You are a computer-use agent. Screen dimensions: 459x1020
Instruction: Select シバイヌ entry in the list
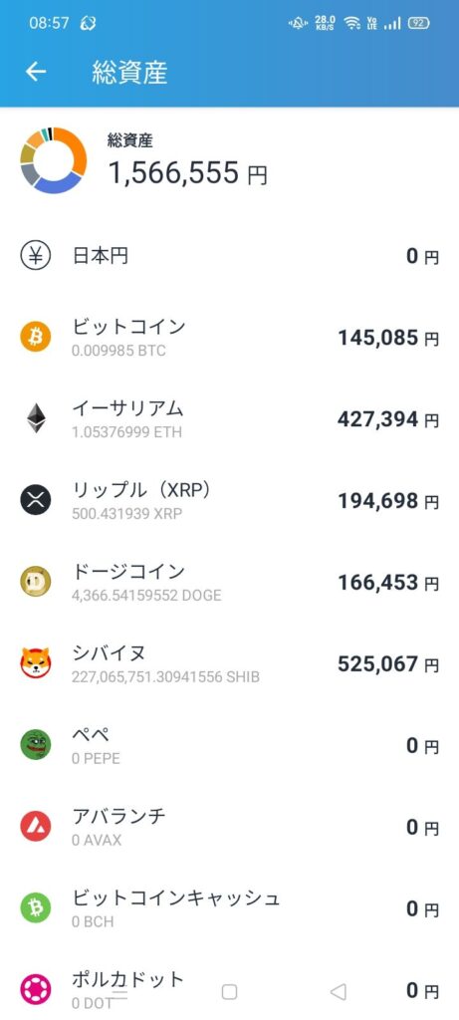point(229,663)
